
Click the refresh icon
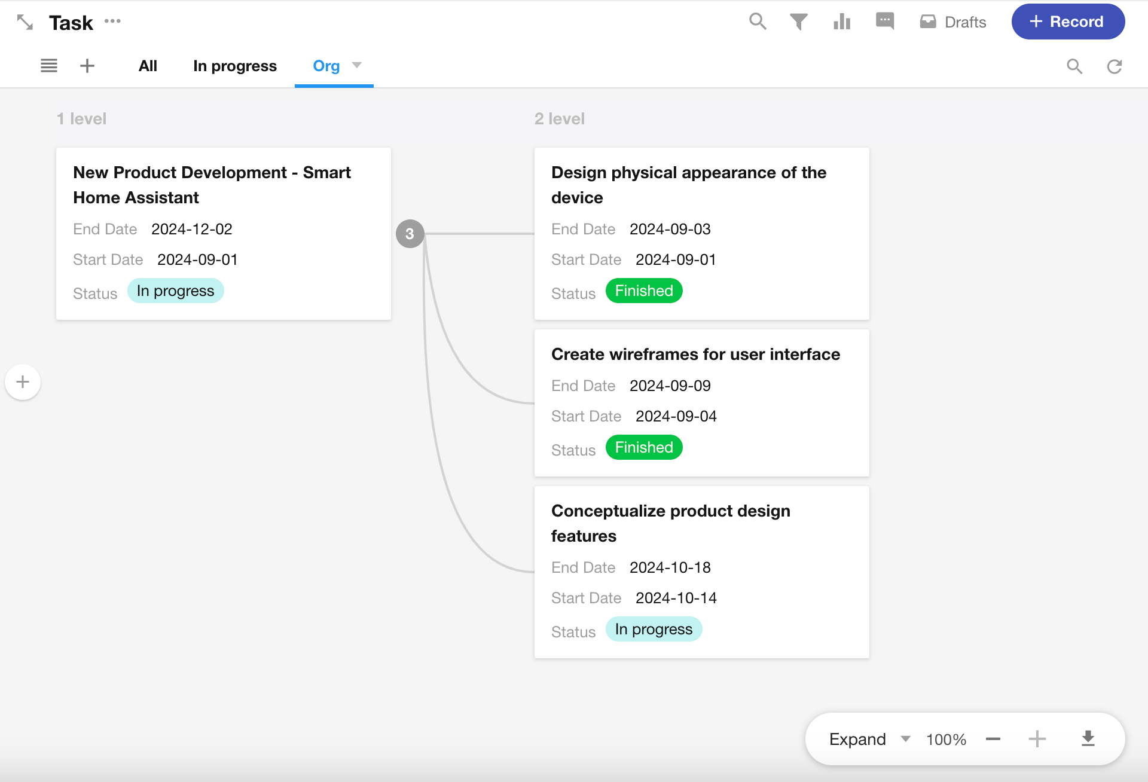tap(1115, 66)
